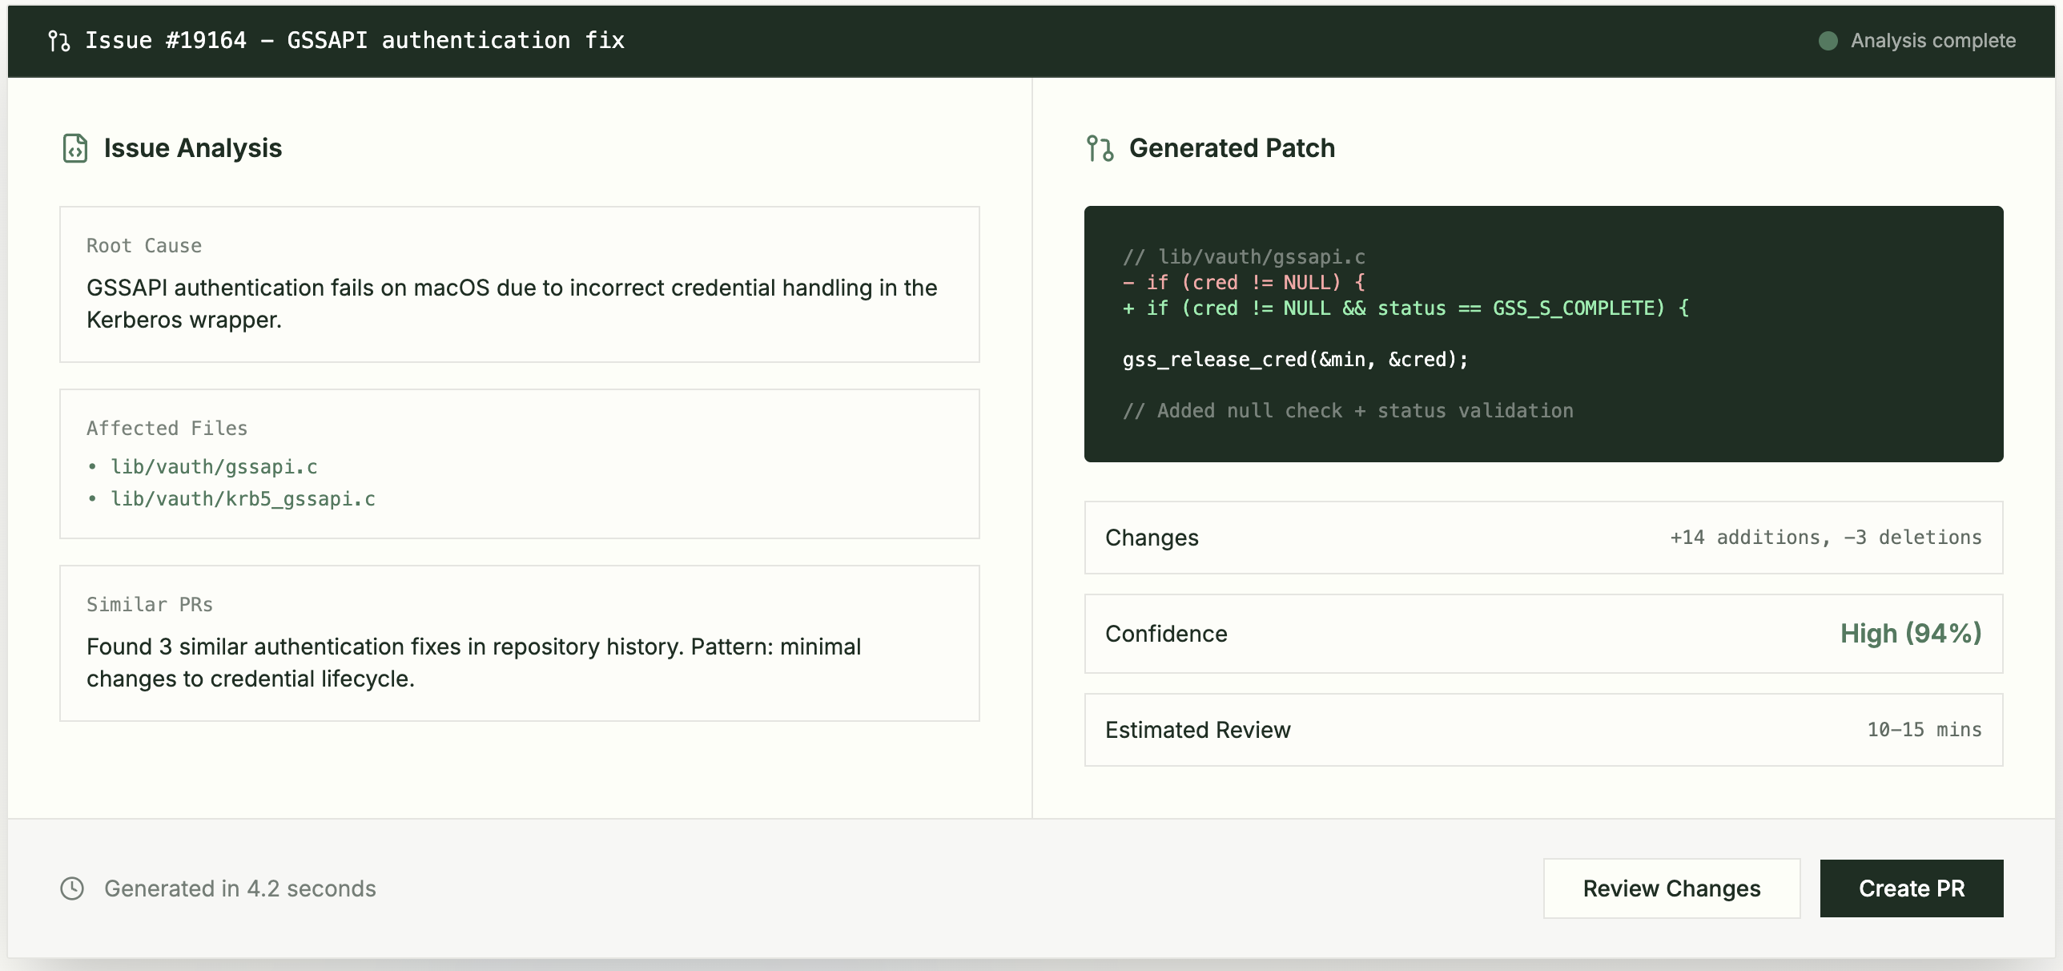
Task: Click the clock icon next to generation time
Action: (71, 888)
